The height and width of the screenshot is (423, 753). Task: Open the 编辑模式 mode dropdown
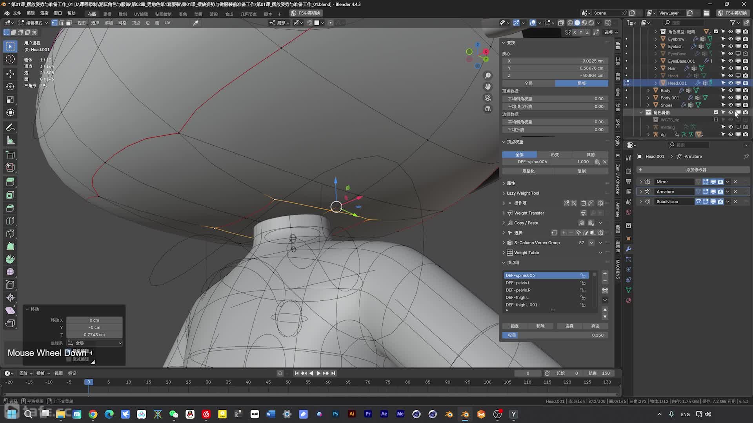[34, 23]
